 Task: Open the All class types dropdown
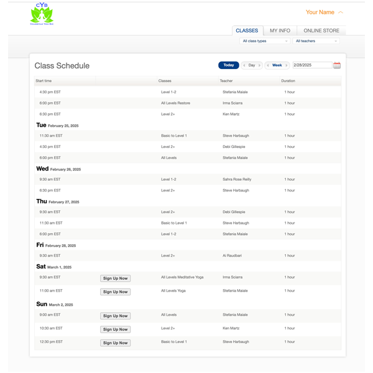265,41
